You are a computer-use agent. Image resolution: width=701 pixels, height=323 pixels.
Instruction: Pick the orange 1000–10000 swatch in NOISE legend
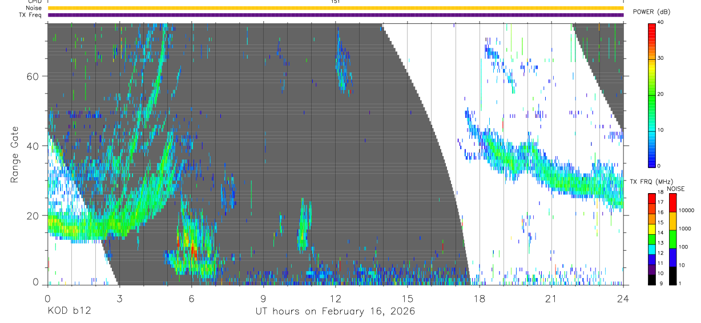[672, 221]
